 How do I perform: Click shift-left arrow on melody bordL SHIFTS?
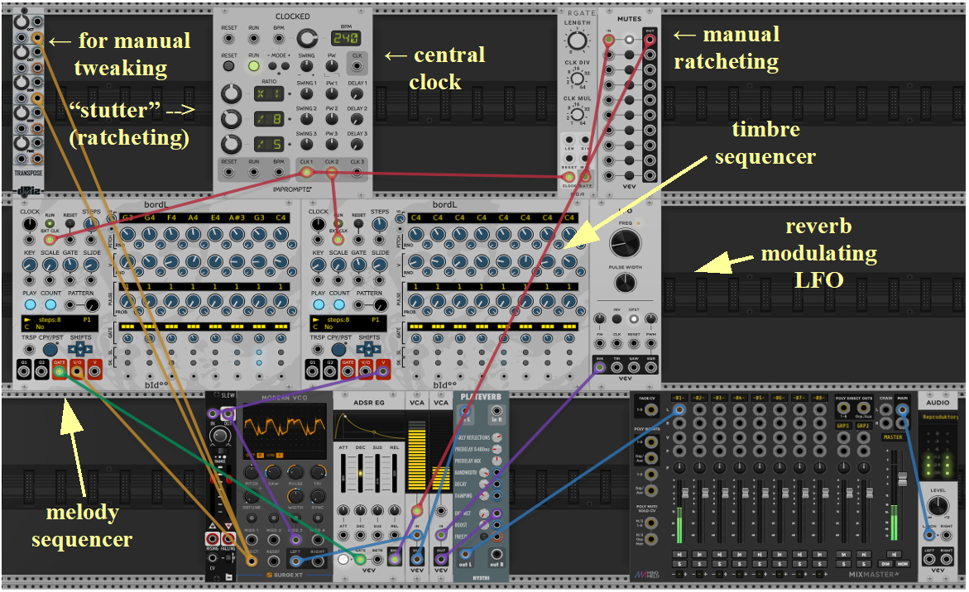(x=73, y=350)
